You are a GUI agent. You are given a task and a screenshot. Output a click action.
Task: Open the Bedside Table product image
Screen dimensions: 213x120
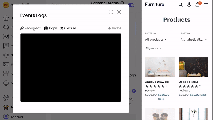point(194,67)
